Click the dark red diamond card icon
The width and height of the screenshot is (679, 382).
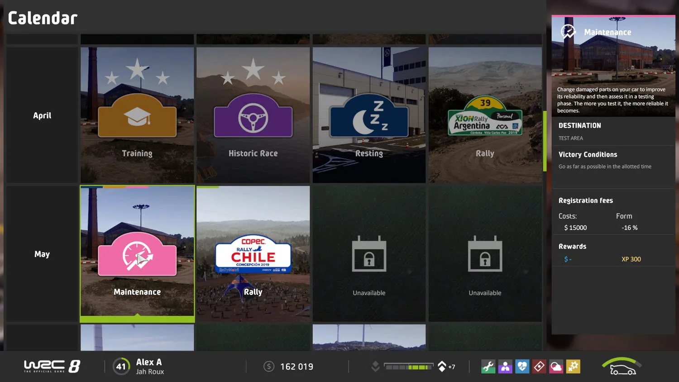coord(539,367)
